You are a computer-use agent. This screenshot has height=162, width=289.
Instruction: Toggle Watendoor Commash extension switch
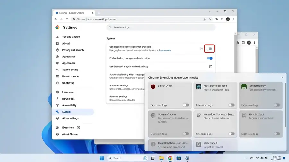point(231,134)
